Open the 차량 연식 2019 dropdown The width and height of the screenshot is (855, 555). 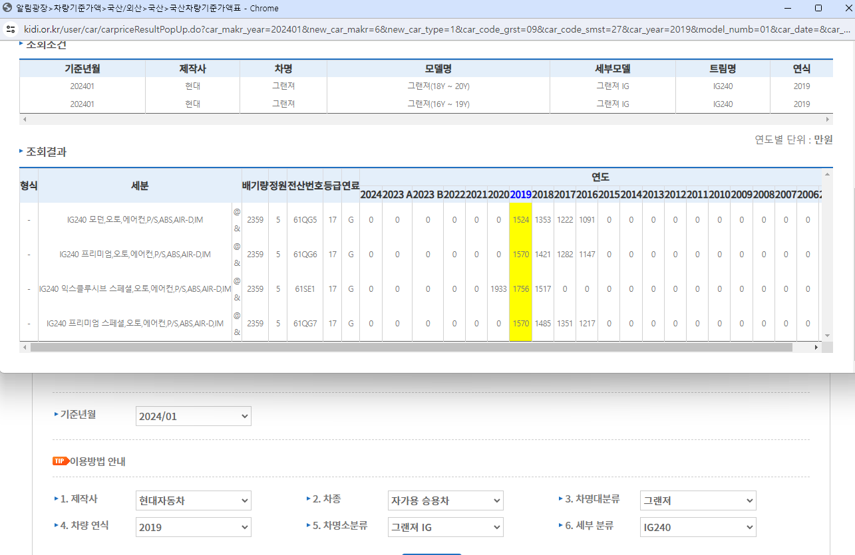[x=193, y=527]
